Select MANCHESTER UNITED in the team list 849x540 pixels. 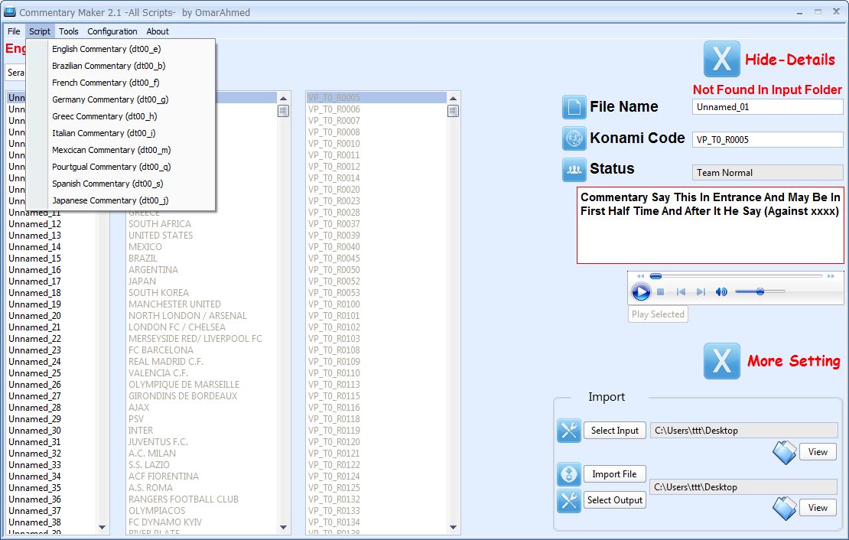point(174,304)
